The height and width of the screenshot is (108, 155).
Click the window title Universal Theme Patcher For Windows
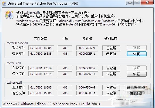pyautogui.click(x=43, y=4)
